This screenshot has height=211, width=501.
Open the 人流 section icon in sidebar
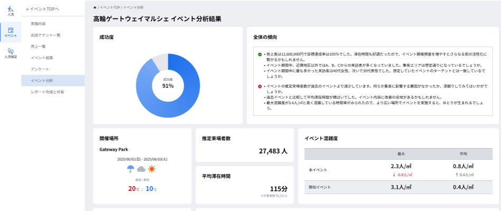pos(11,10)
